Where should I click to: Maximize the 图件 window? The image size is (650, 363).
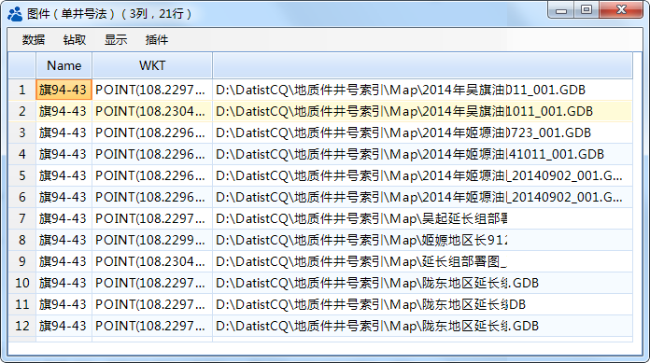(586, 10)
